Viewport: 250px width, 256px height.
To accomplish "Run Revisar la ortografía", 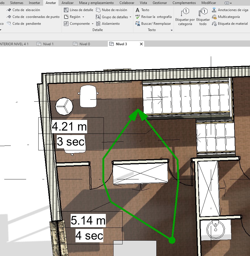I will point(153,17).
